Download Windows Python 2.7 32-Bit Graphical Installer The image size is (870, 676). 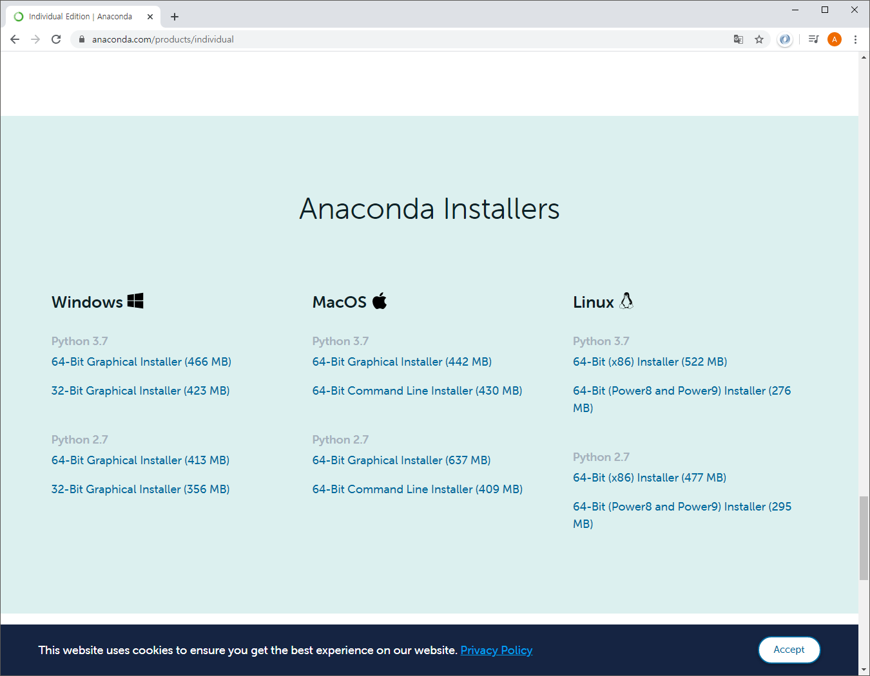(140, 489)
